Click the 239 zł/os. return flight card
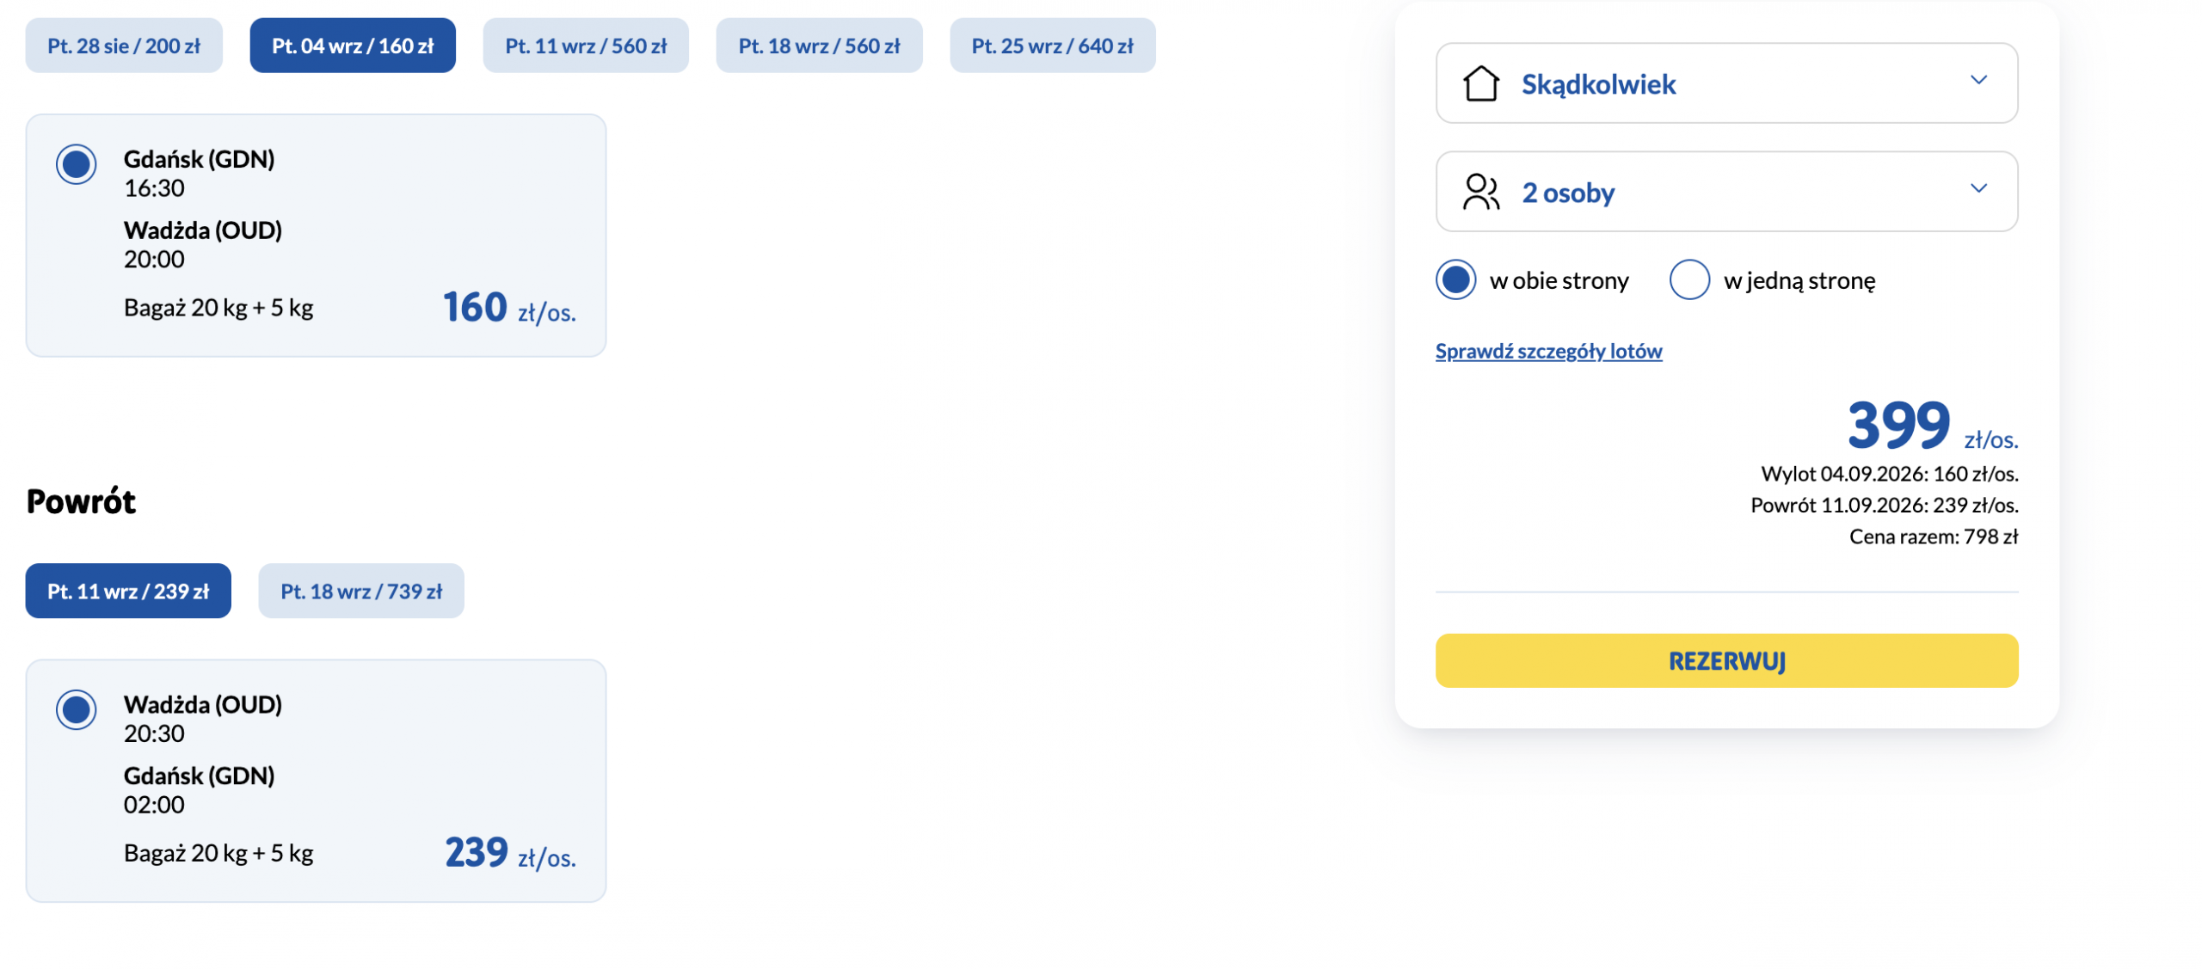Screen dimensions: 2202x969 pyautogui.click(x=316, y=781)
